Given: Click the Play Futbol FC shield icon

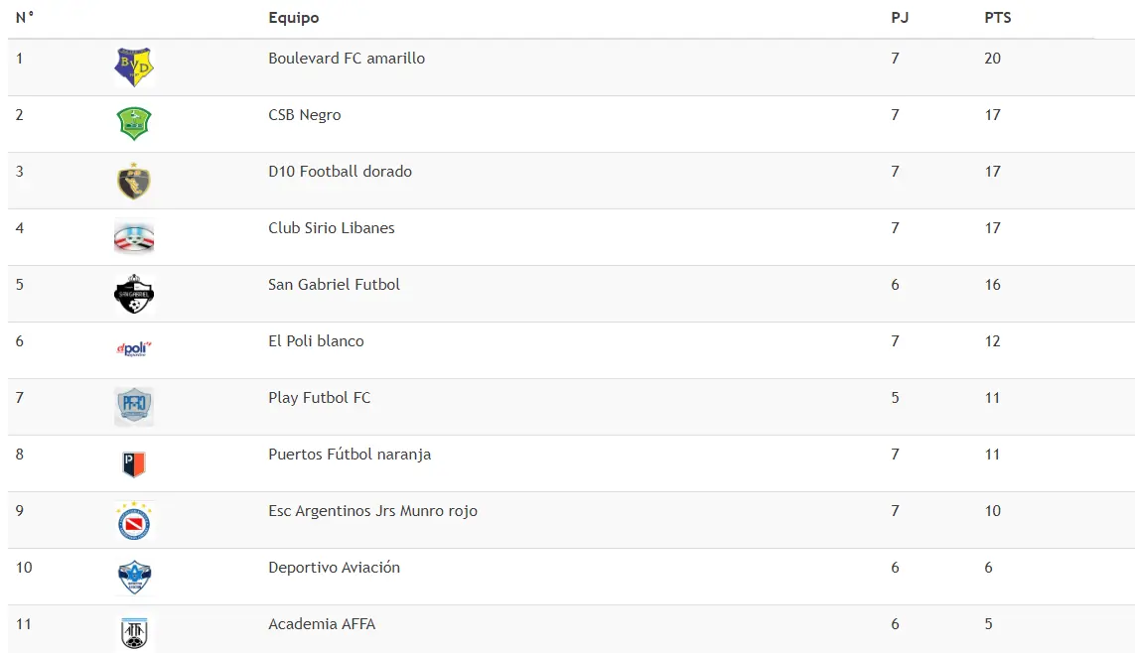Looking at the screenshot, I should [134, 407].
